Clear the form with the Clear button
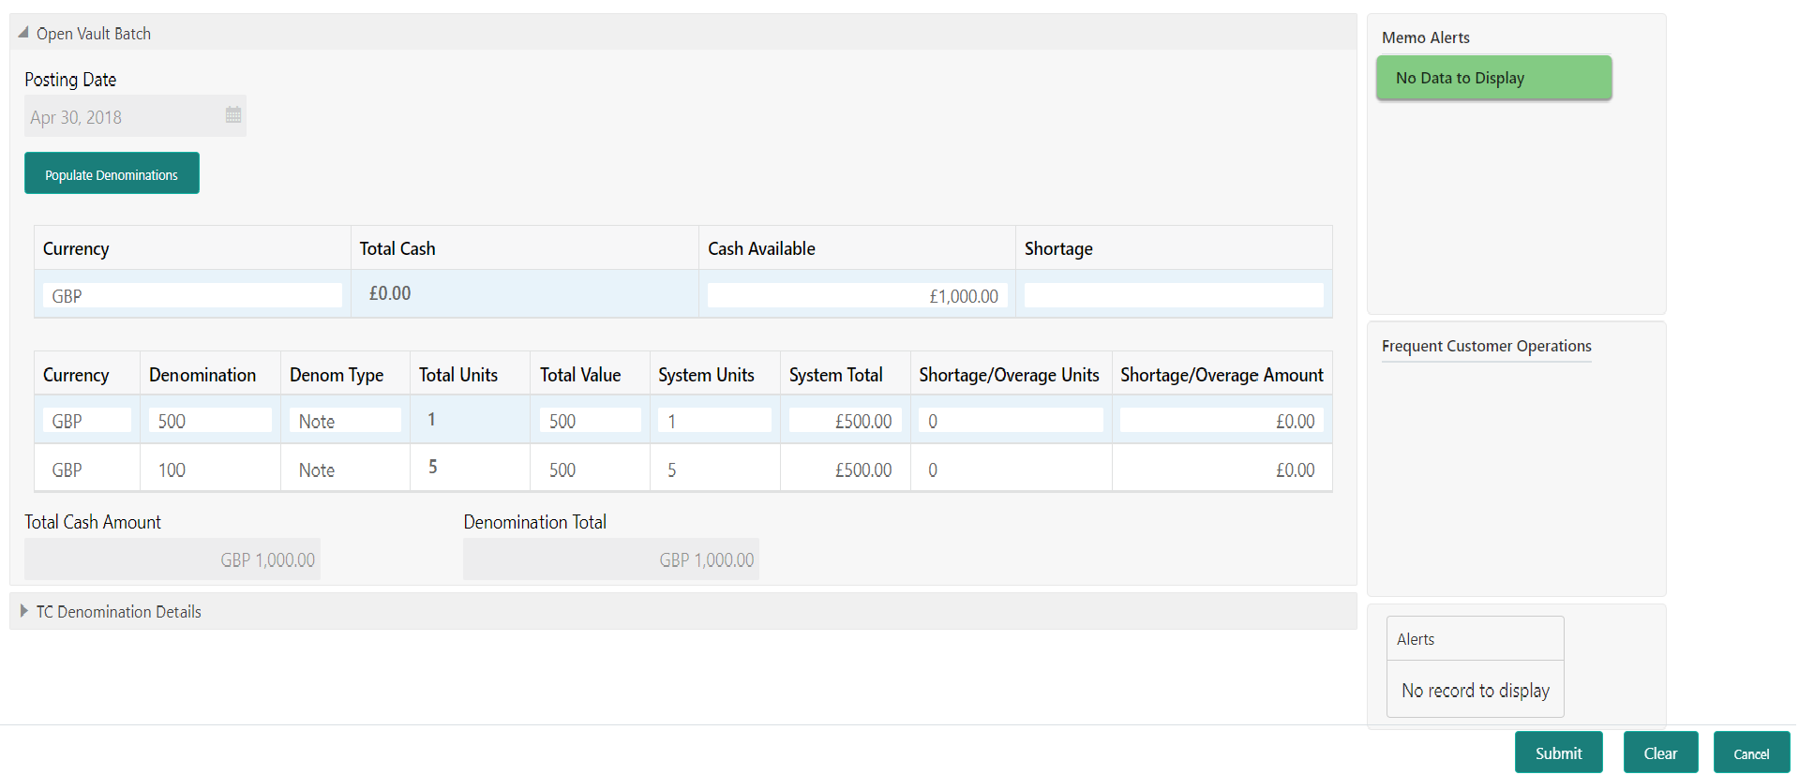 [1660, 753]
